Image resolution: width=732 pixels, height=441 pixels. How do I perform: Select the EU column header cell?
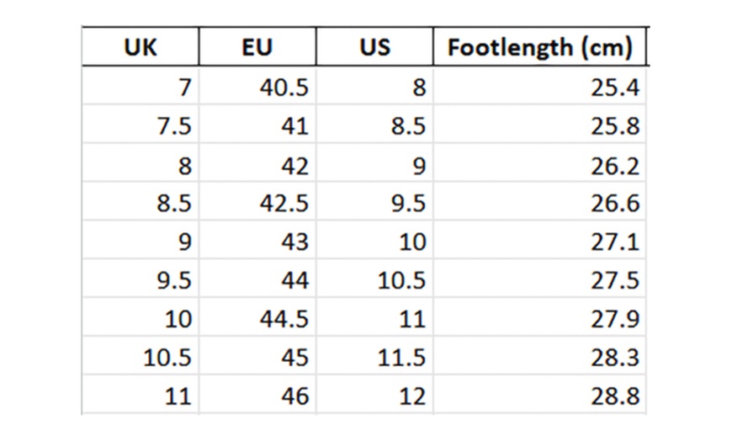coord(257,47)
